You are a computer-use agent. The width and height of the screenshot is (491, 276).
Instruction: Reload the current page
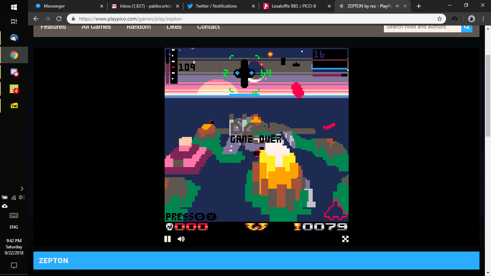(59, 19)
